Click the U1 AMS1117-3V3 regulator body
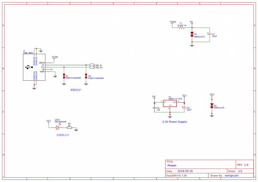Viewport: 258px width, 182px height. point(169,103)
